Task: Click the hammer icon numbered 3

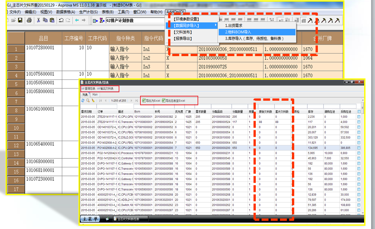Action: (x=324, y=21)
